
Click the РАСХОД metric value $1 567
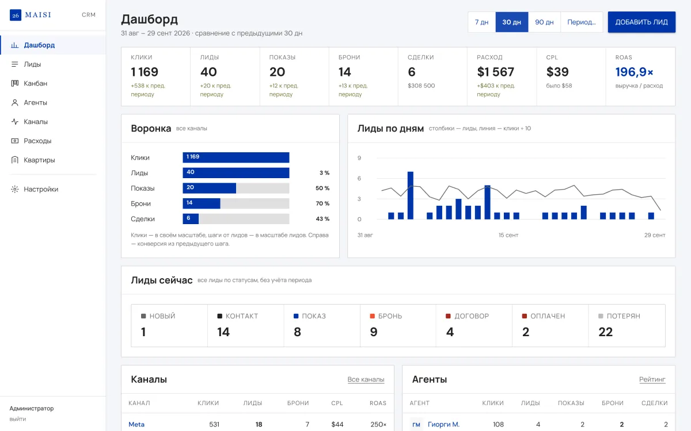pyautogui.click(x=496, y=72)
